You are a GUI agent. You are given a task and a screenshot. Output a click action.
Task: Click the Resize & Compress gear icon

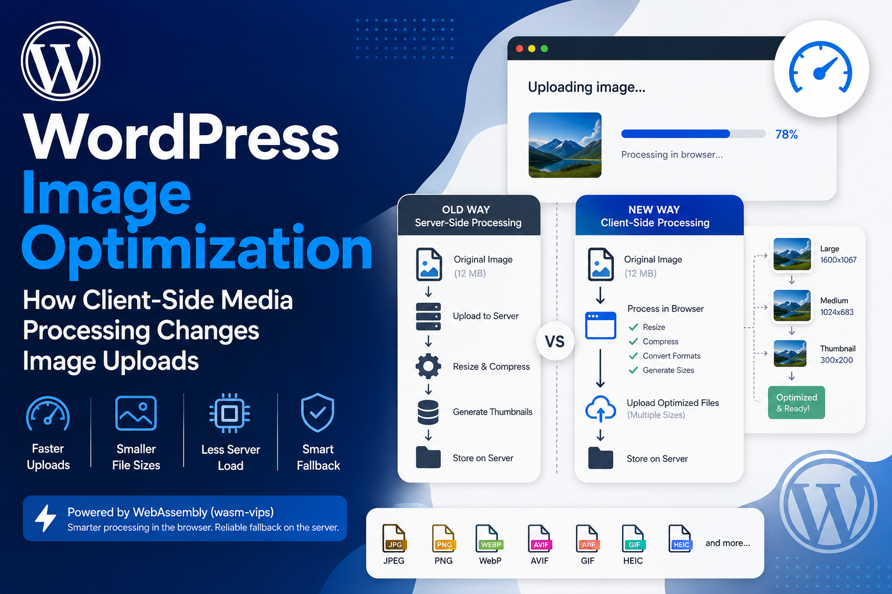[x=429, y=367]
